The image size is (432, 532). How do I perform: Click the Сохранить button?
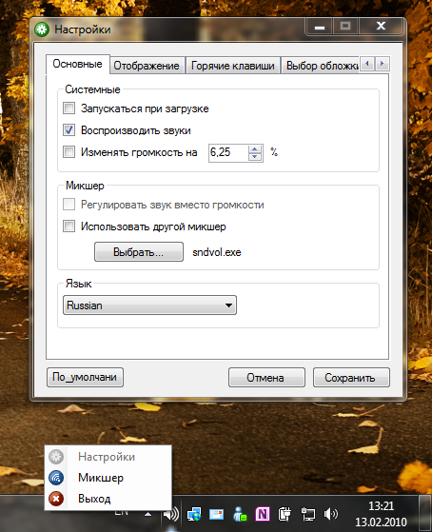pyautogui.click(x=351, y=378)
